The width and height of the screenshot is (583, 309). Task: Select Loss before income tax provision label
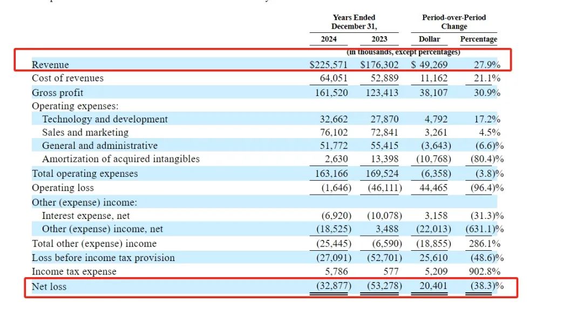[103, 257]
